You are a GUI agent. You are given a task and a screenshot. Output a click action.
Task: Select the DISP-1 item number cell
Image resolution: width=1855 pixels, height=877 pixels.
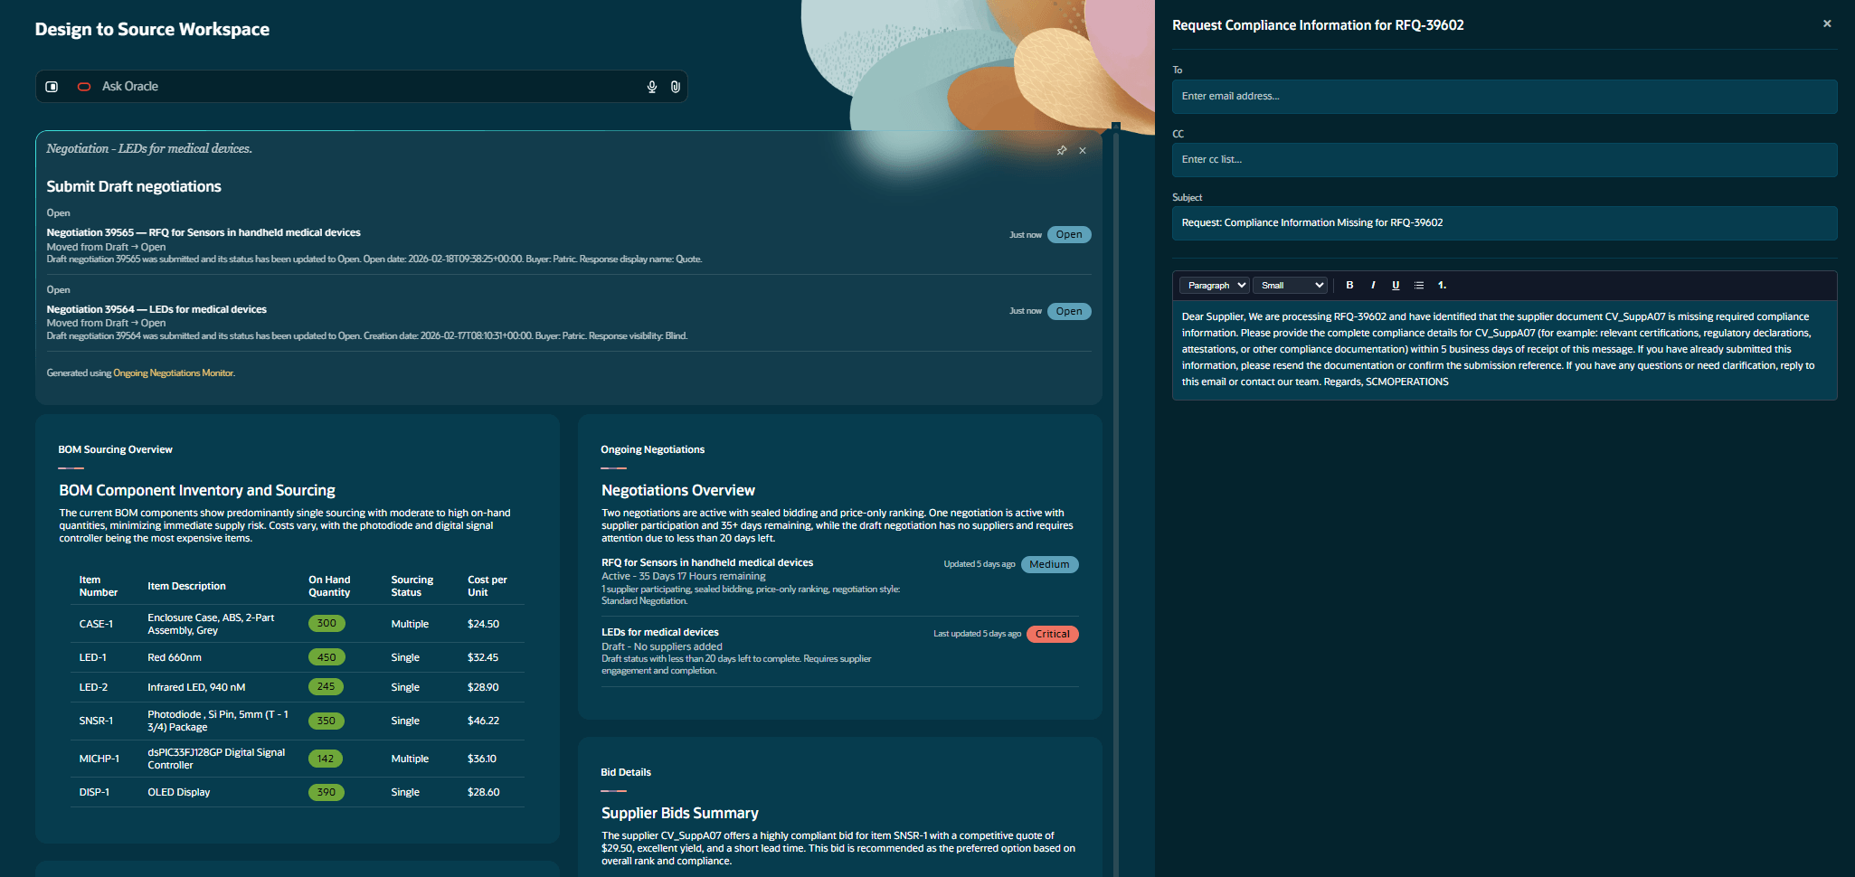click(94, 792)
